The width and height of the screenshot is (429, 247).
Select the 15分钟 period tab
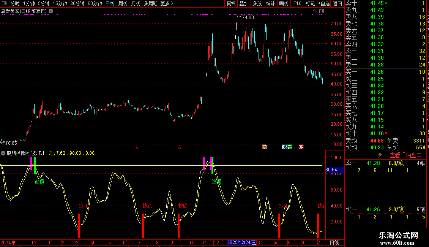[60, 3]
